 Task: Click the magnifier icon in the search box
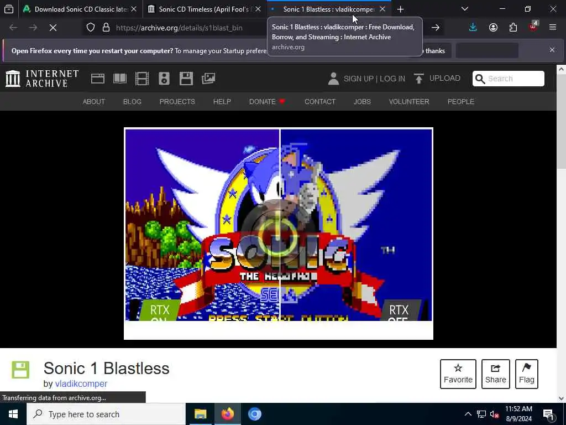[x=480, y=79]
